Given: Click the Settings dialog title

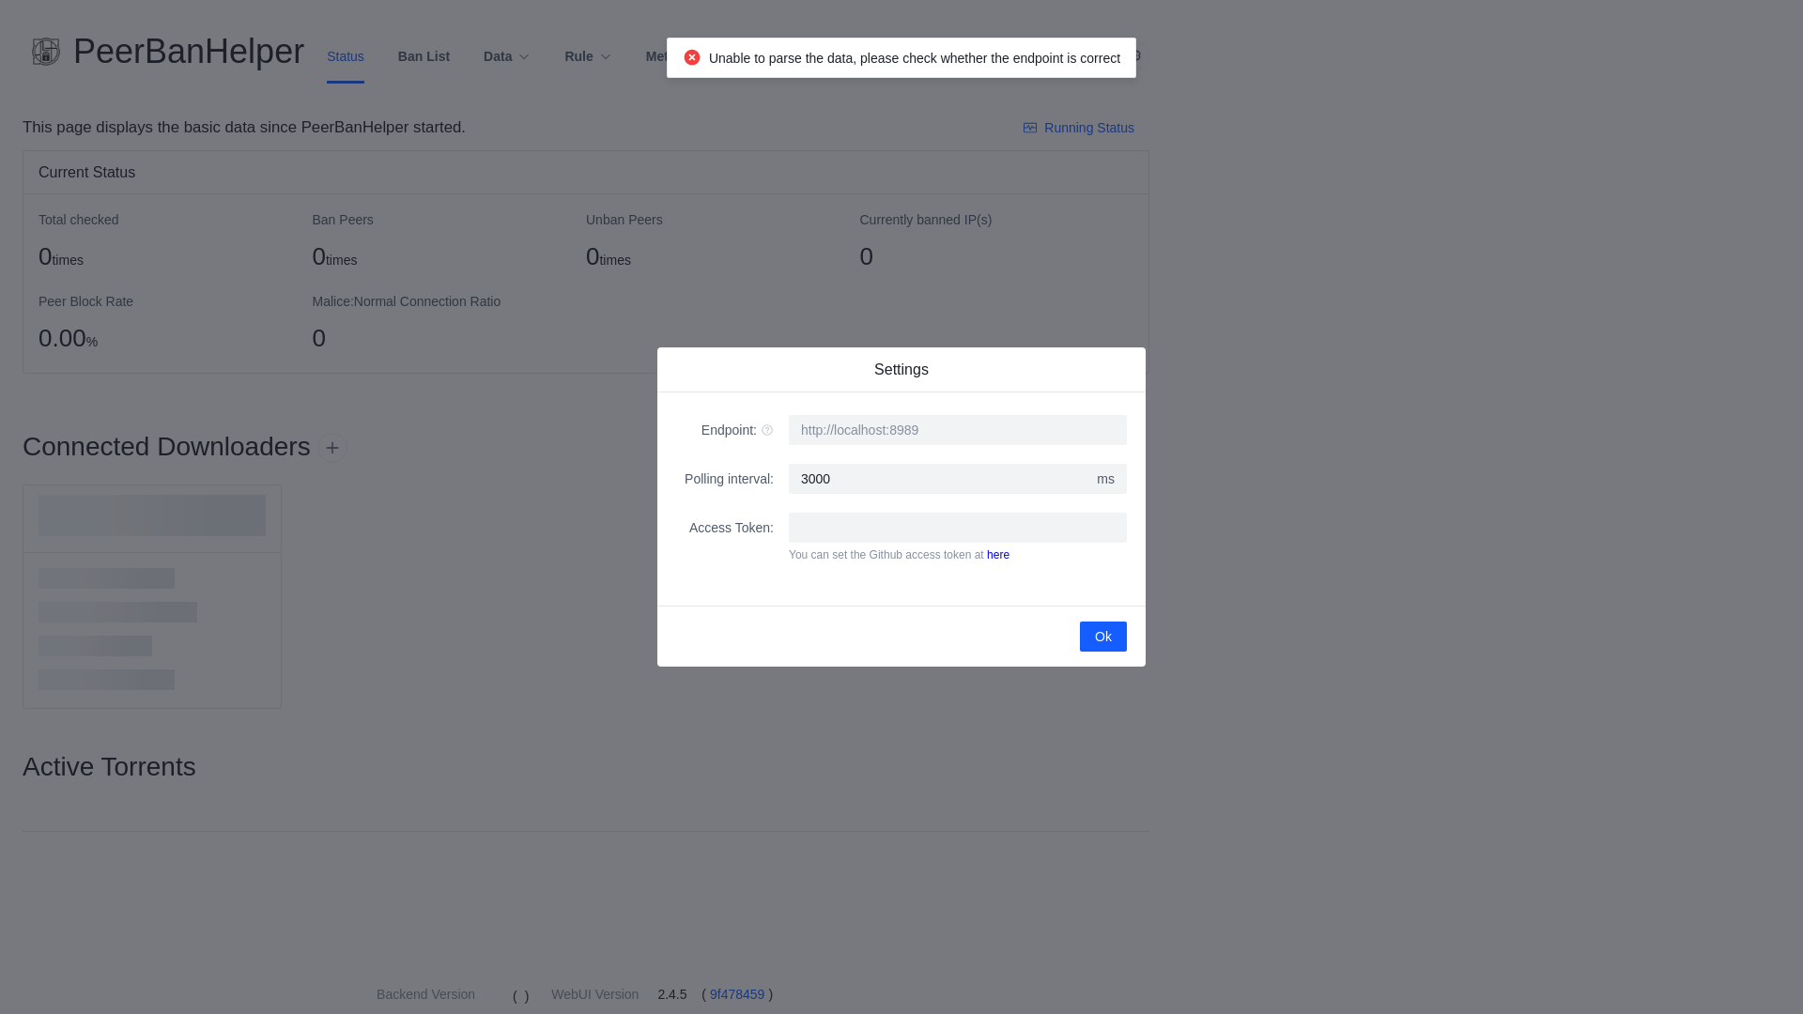Looking at the screenshot, I should click(x=901, y=370).
